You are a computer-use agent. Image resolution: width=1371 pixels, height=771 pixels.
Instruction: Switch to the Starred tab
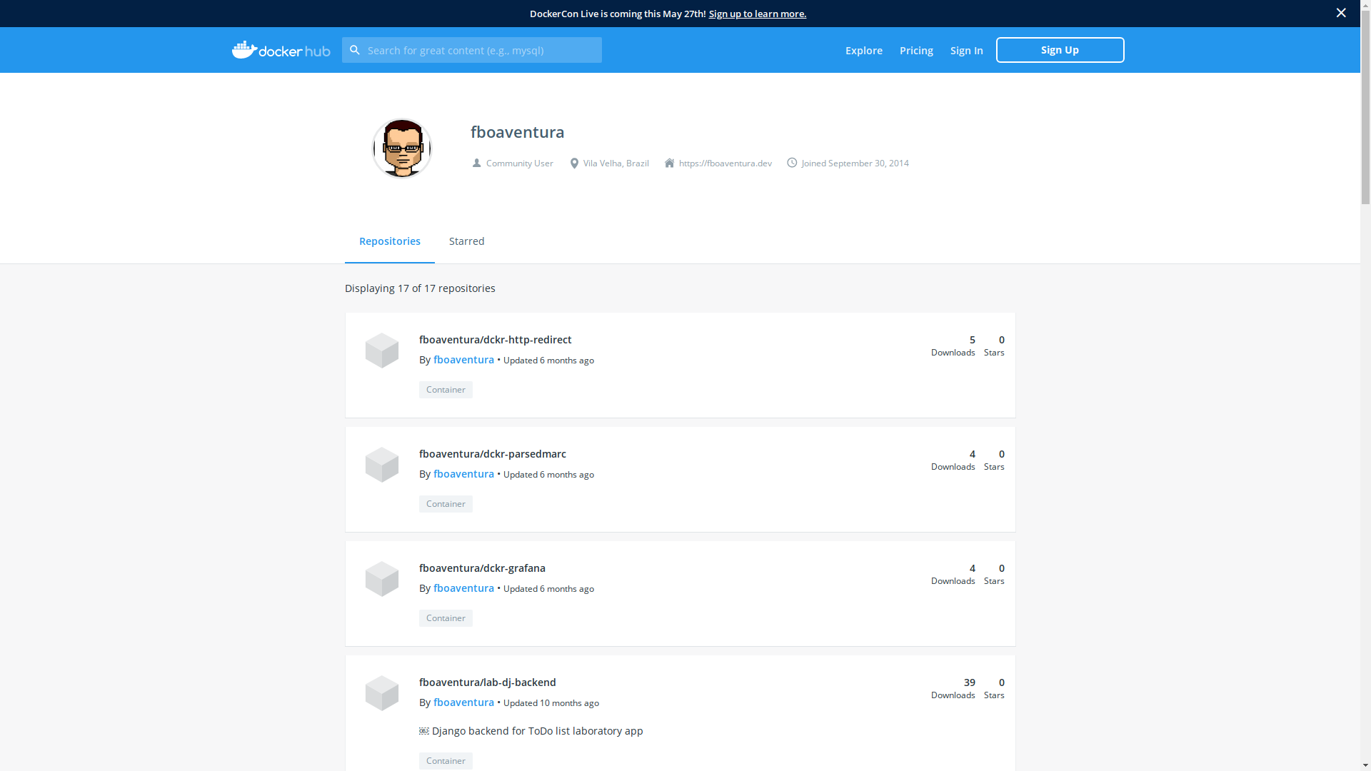click(467, 241)
